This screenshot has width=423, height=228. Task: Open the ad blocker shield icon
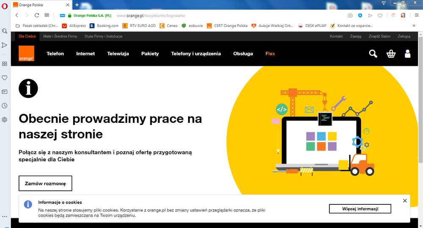click(x=360, y=16)
